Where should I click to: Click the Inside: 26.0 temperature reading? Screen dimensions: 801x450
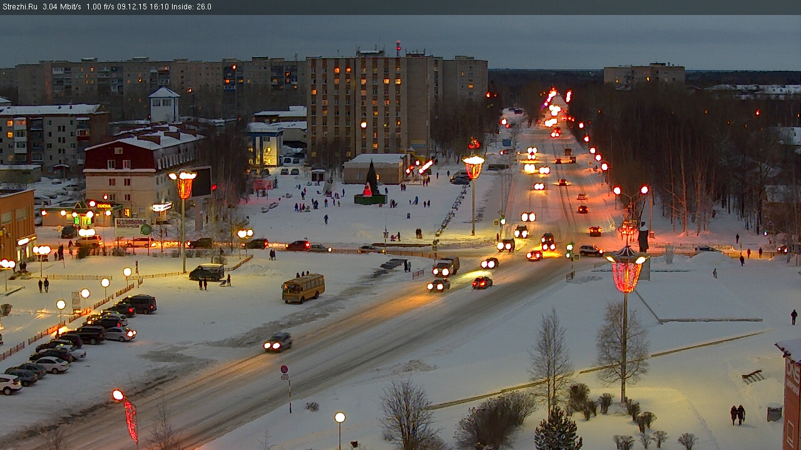[x=191, y=7]
